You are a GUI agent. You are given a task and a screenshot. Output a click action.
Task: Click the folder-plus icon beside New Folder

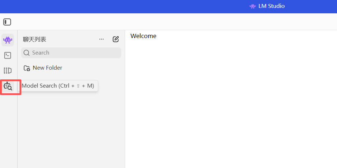pos(27,68)
